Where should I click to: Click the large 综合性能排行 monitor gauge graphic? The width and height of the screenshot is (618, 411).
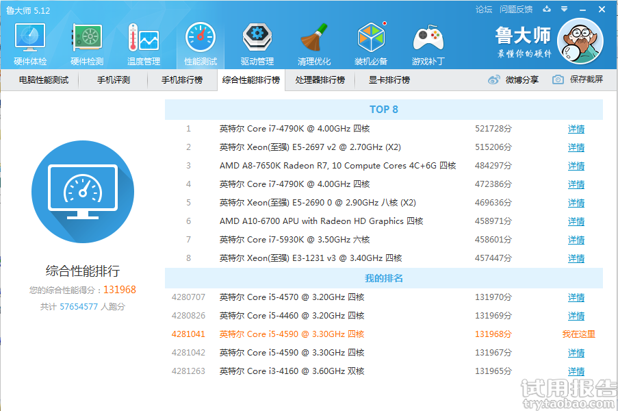point(83,192)
